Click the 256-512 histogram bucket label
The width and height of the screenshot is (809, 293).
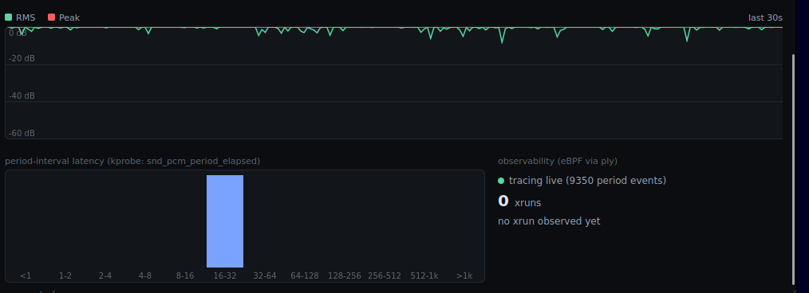click(385, 276)
